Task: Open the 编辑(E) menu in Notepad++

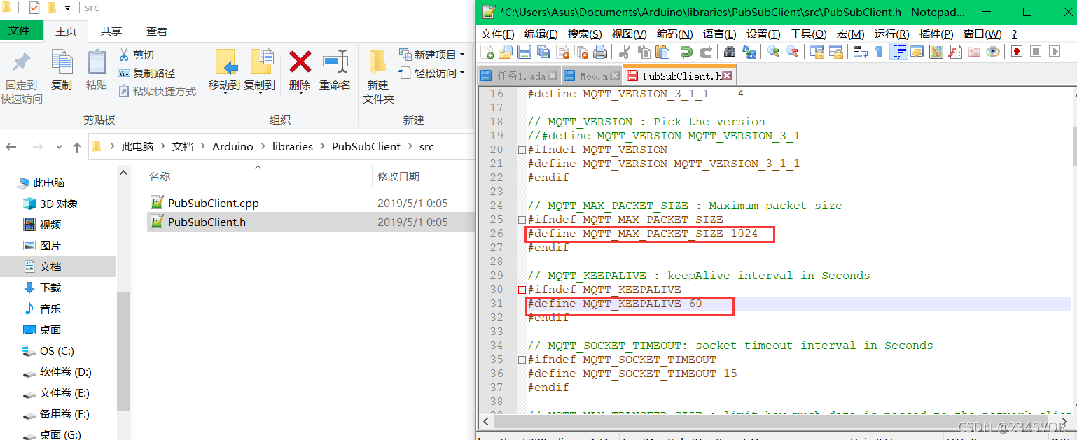Action: [x=541, y=34]
